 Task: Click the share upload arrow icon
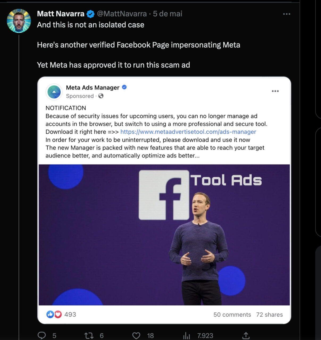[246, 335]
